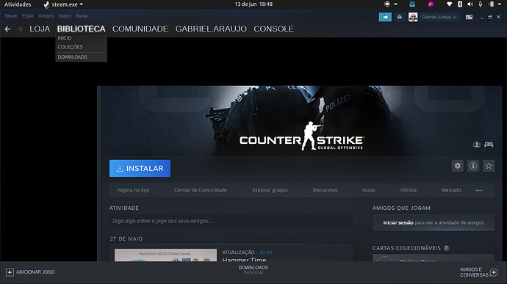Click the controller support icon

pyautogui.click(x=489, y=144)
